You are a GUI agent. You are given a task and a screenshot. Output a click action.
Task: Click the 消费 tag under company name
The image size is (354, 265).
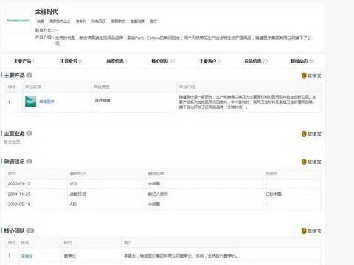pyautogui.click(x=41, y=21)
